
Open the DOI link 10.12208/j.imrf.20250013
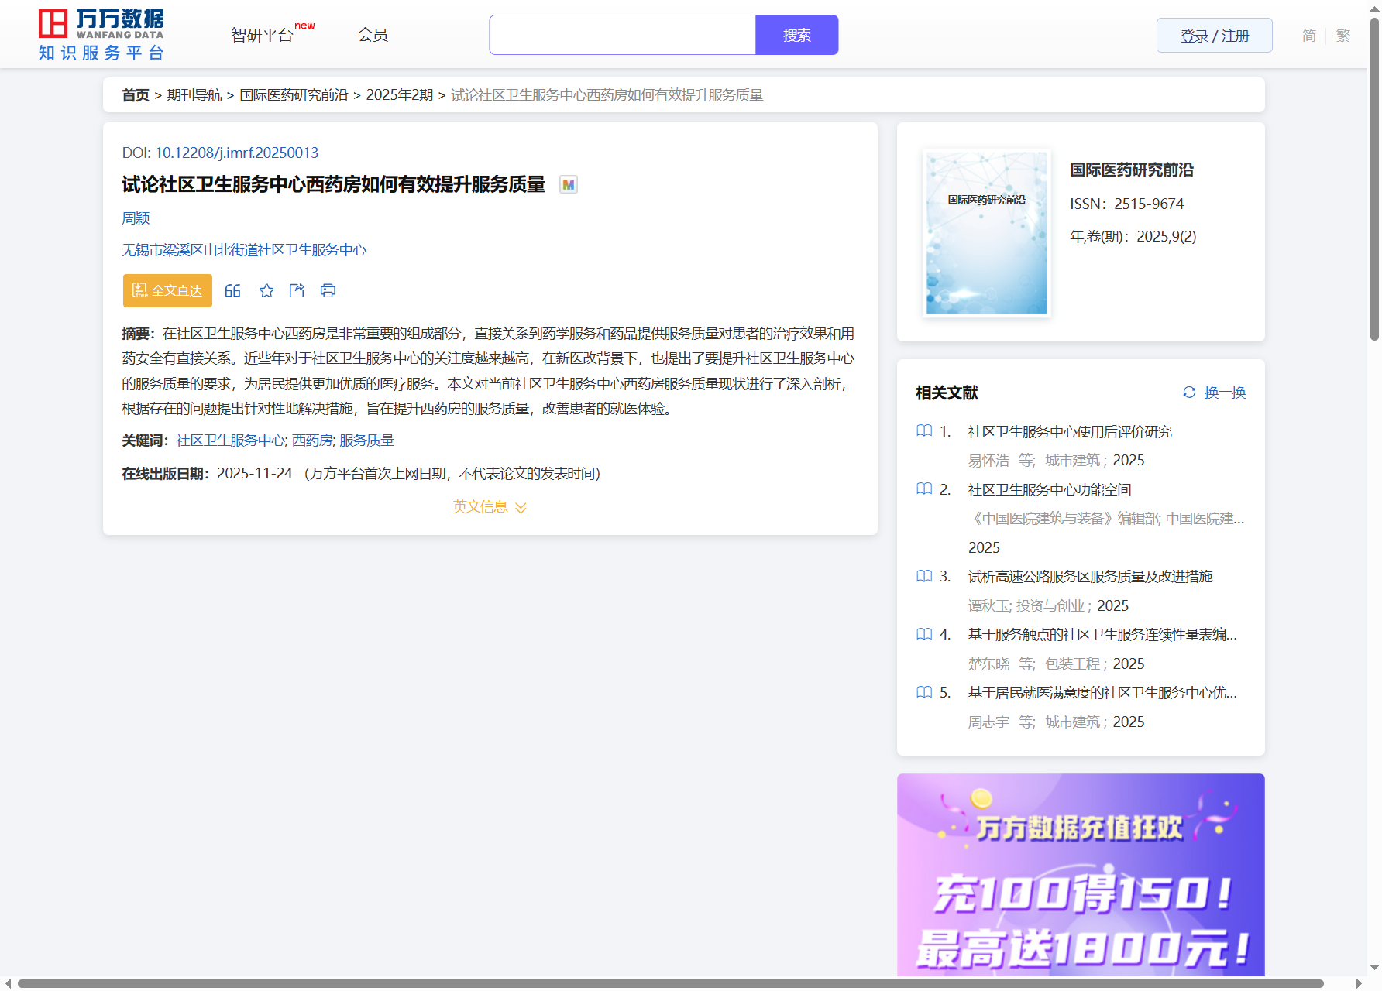click(x=236, y=153)
